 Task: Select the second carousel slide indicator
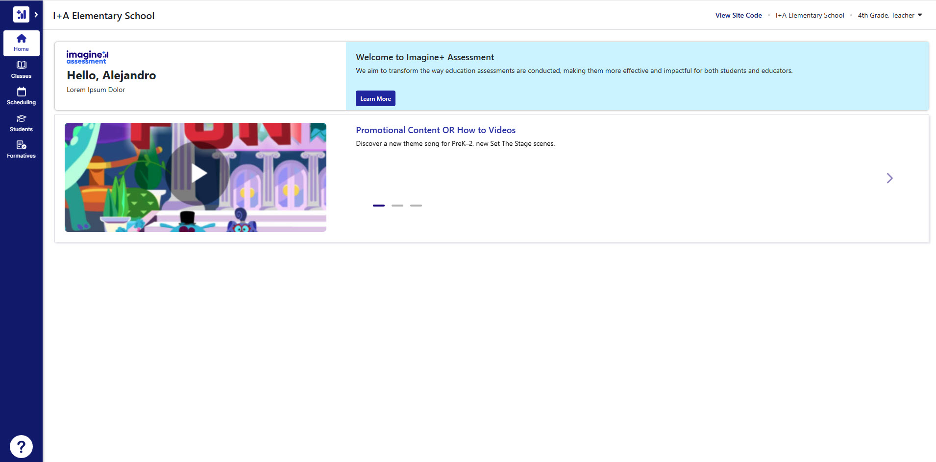[x=397, y=206]
